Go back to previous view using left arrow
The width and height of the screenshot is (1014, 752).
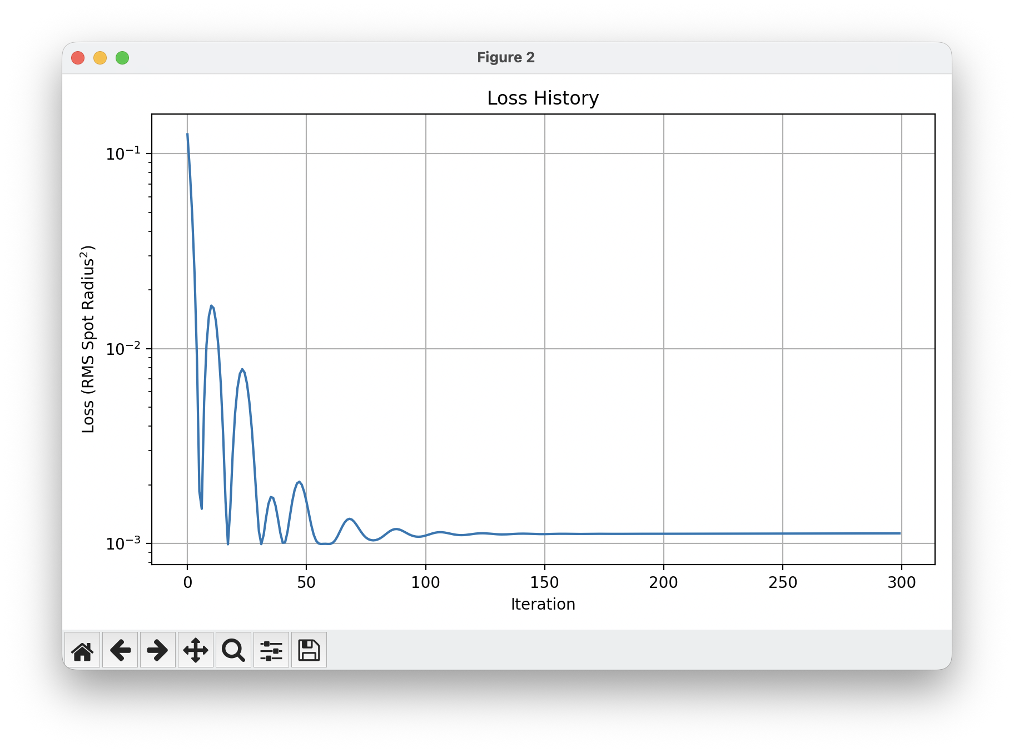tap(120, 650)
